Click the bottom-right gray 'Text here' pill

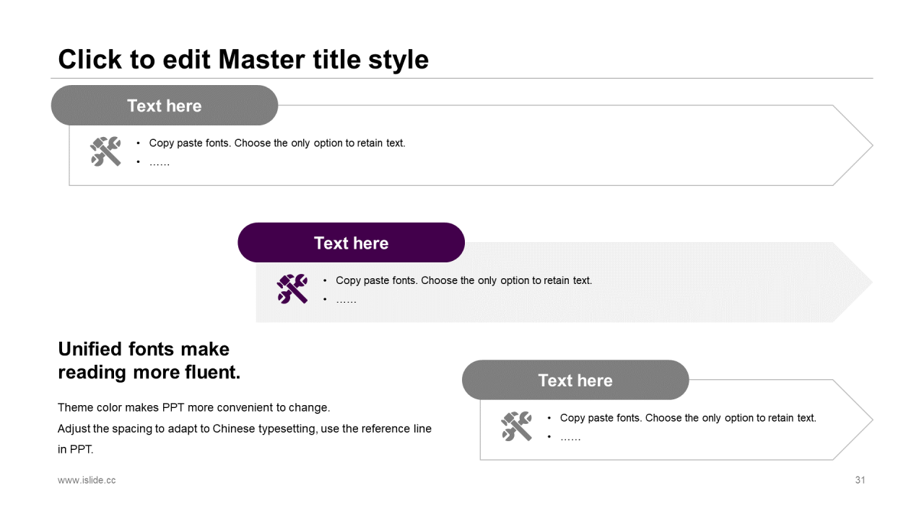(x=575, y=380)
